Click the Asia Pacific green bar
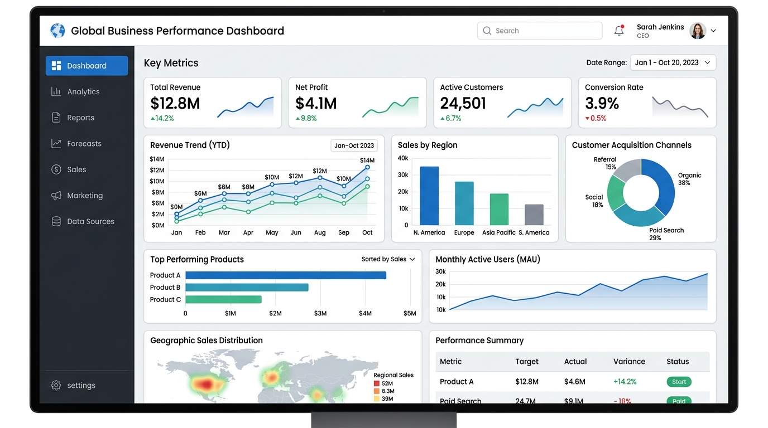This screenshot has height=428, width=768. 499,210
